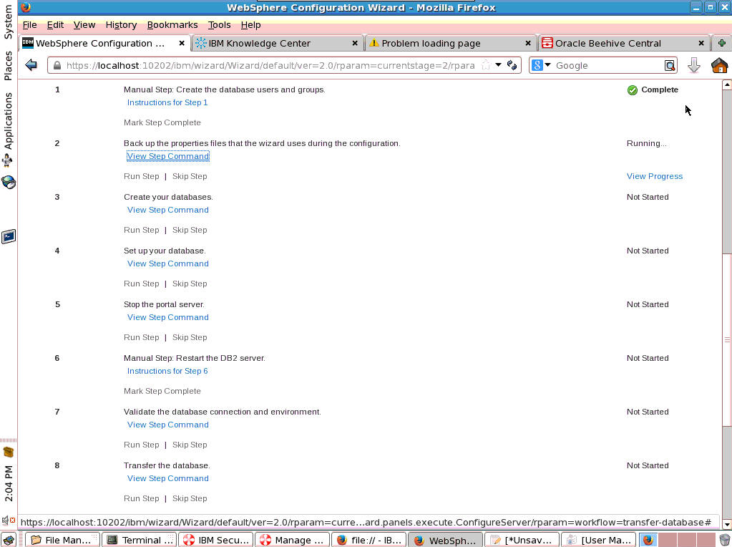732x547 pixels.
Task: Click the Home icon in toolbar
Action: [x=719, y=65]
